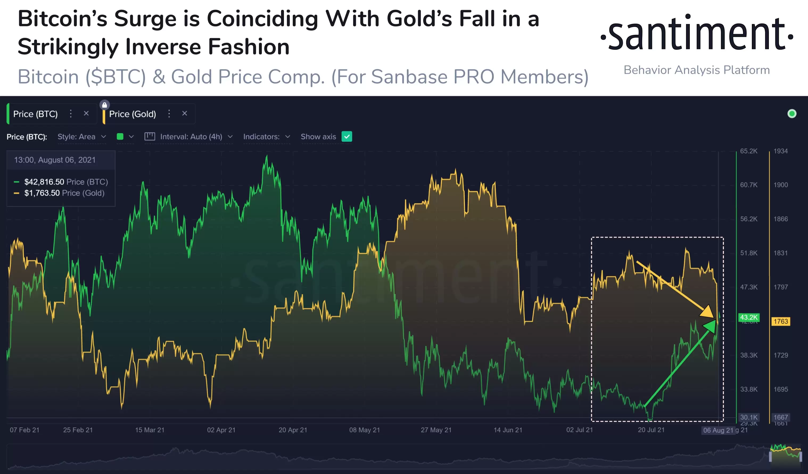Click the 06 Aug 21 date marker
Screen dimensions: 808x474
tap(718, 430)
